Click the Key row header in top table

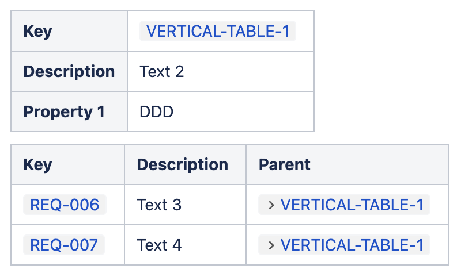pos(38,31)
